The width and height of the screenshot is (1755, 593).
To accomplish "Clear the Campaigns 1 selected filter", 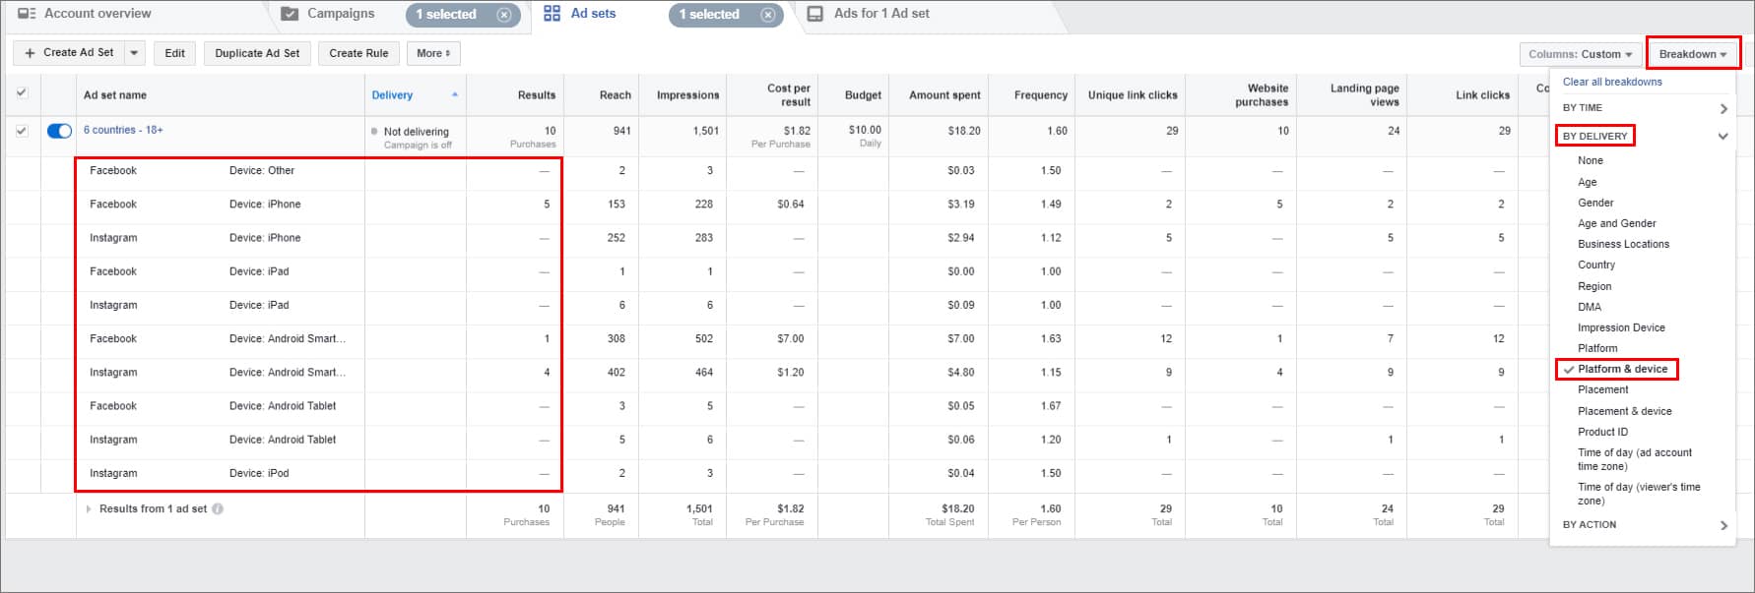I will (x=503, y=15).
